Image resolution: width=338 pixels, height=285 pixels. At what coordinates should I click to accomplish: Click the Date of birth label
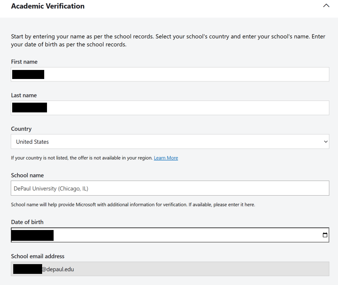[27, 222]
